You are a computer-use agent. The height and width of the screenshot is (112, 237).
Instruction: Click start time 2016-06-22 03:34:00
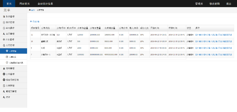[159, 55]
